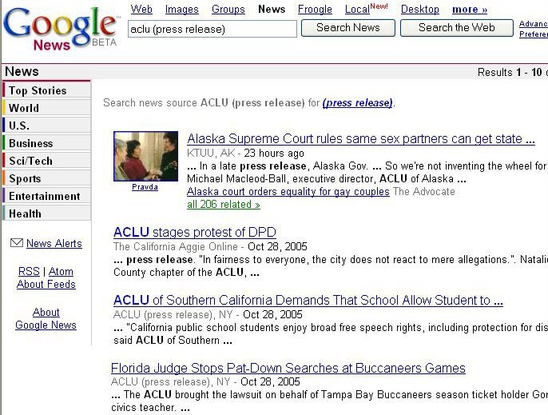Screen dimensions: 548x415
Task: Click the search query input field
Action: 212,29
